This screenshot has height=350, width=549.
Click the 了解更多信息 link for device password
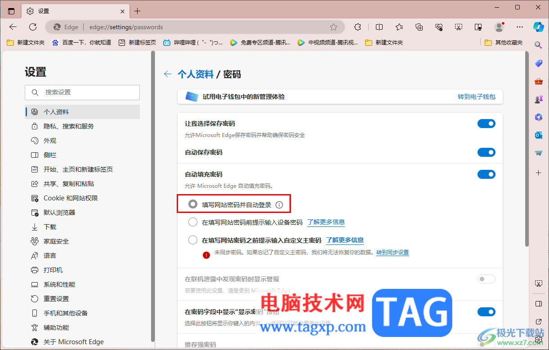326,222
